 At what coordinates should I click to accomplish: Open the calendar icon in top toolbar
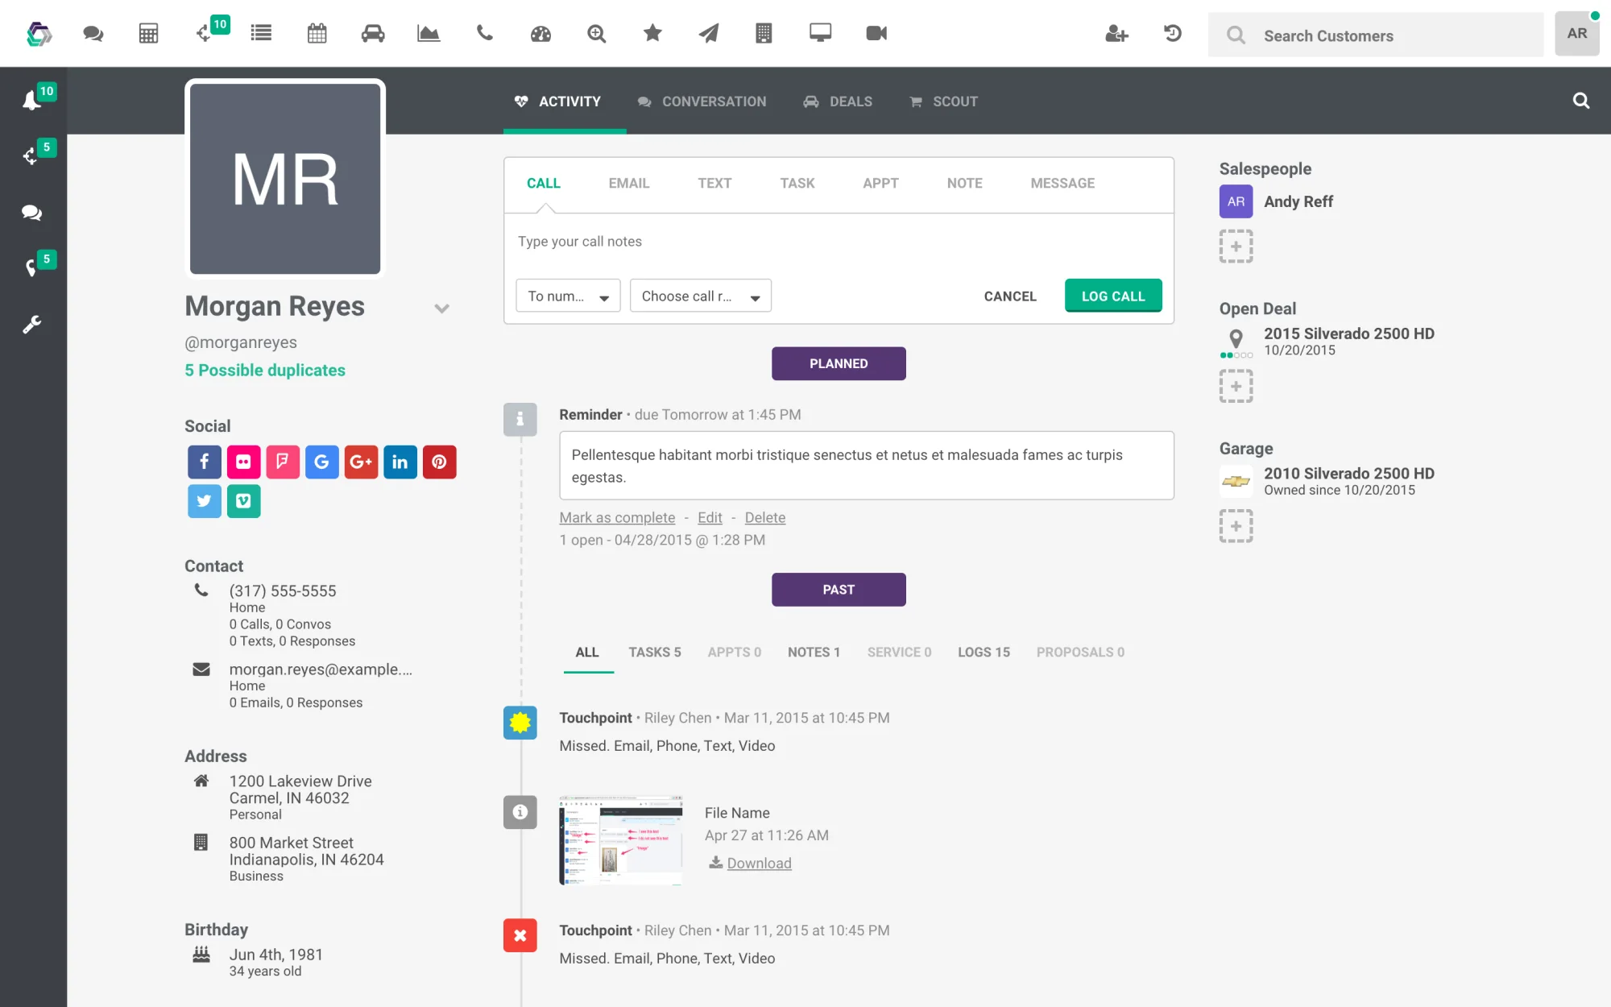coord(317,33)
